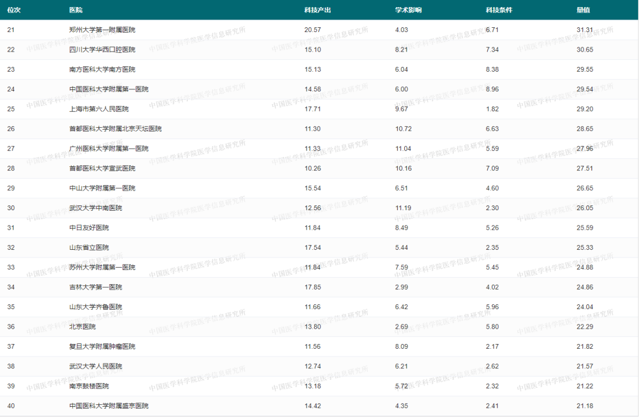The image size is (640, 418).
Task: Click 科技条件 value 5.96
Action: [x=492, y=307]
